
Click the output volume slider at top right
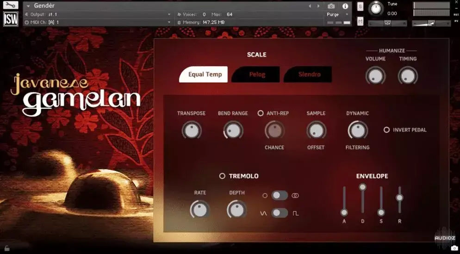pyautogui.click(x=431, y=23)
